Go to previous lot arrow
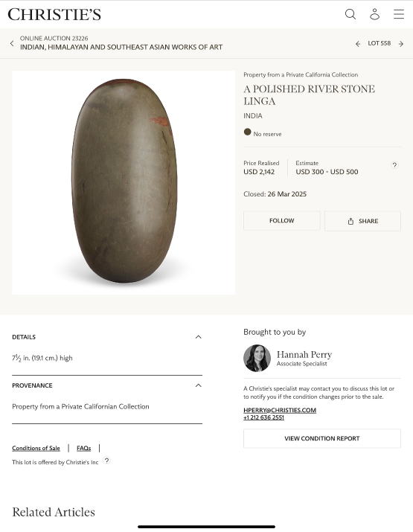The image size is (413, 532). point(358,44)
